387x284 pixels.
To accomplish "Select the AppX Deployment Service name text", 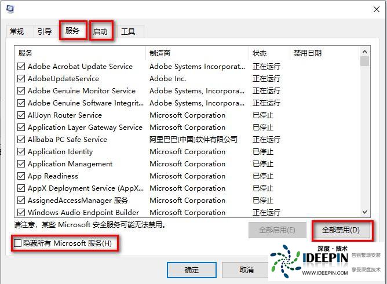I will pos(86,188).
